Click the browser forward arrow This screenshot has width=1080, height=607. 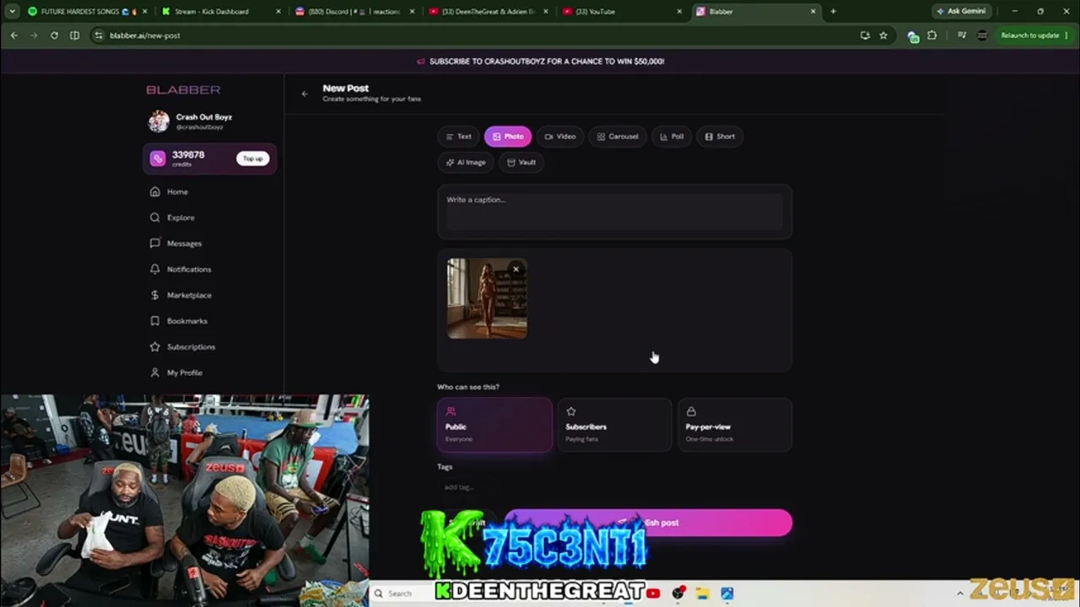click(x=34, y=35)
